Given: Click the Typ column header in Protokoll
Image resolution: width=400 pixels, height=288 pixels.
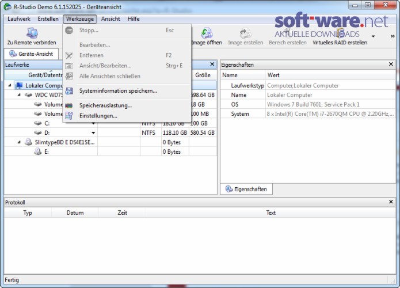Looking at the screenshot, I should pyautogui.click(x=28, y=213).
